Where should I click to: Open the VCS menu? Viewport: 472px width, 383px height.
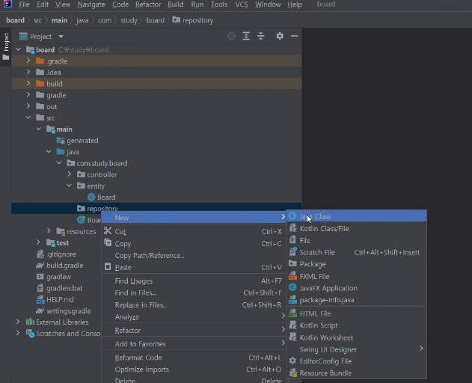coord(242,4)
